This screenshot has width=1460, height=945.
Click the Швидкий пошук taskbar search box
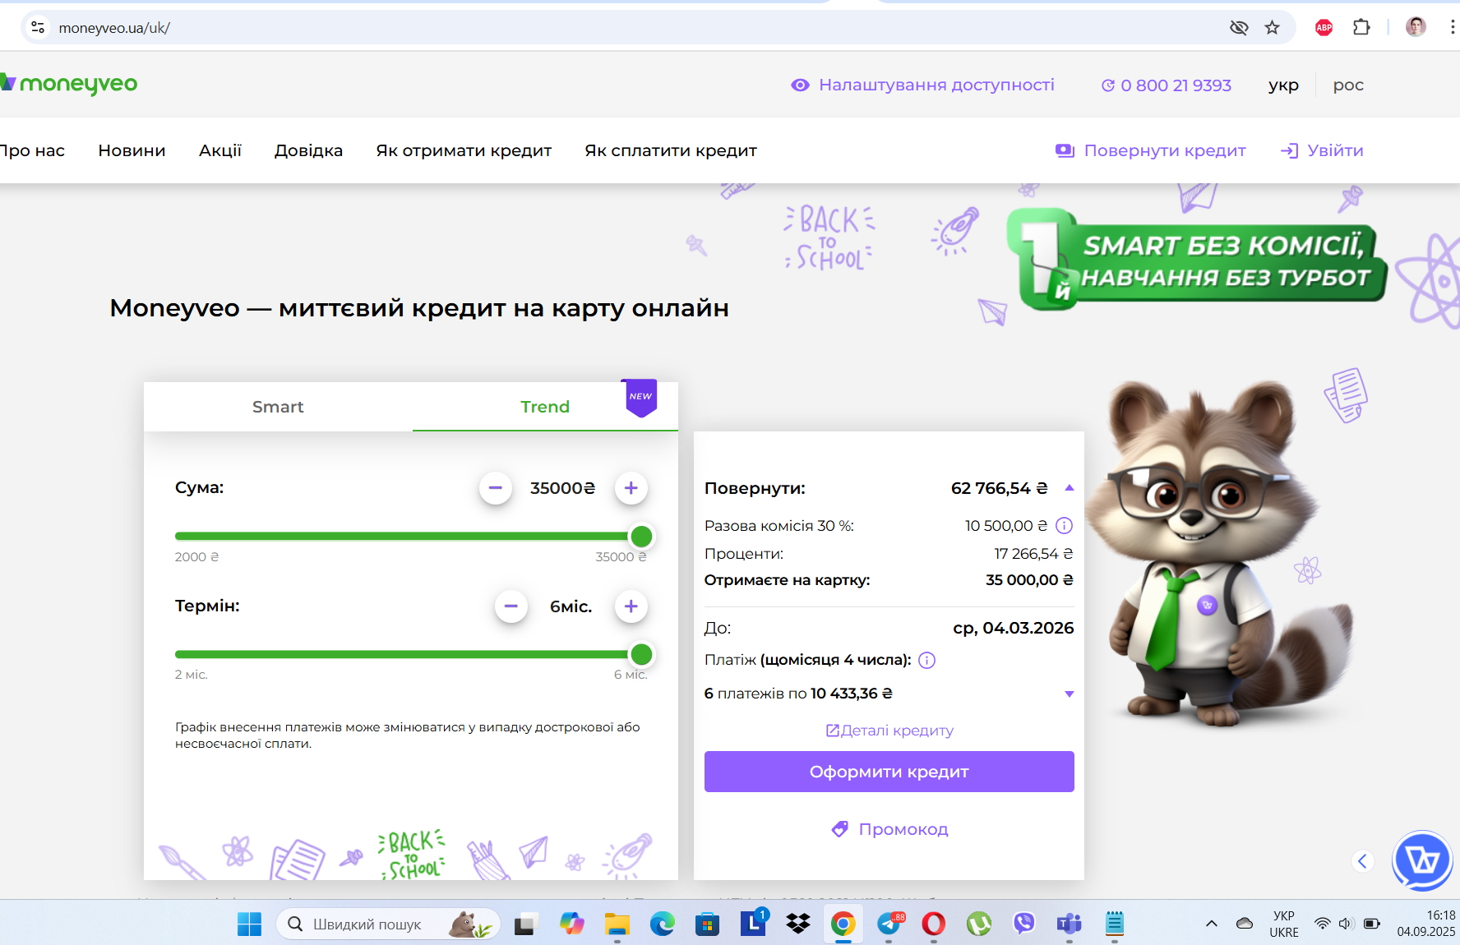tap(388, 924)
